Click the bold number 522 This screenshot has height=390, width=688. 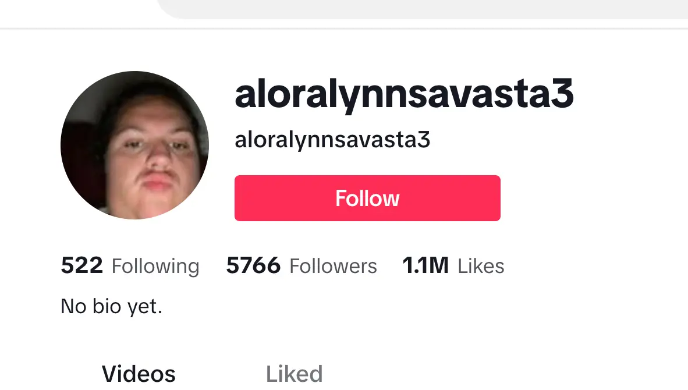(x=81, y=266)
